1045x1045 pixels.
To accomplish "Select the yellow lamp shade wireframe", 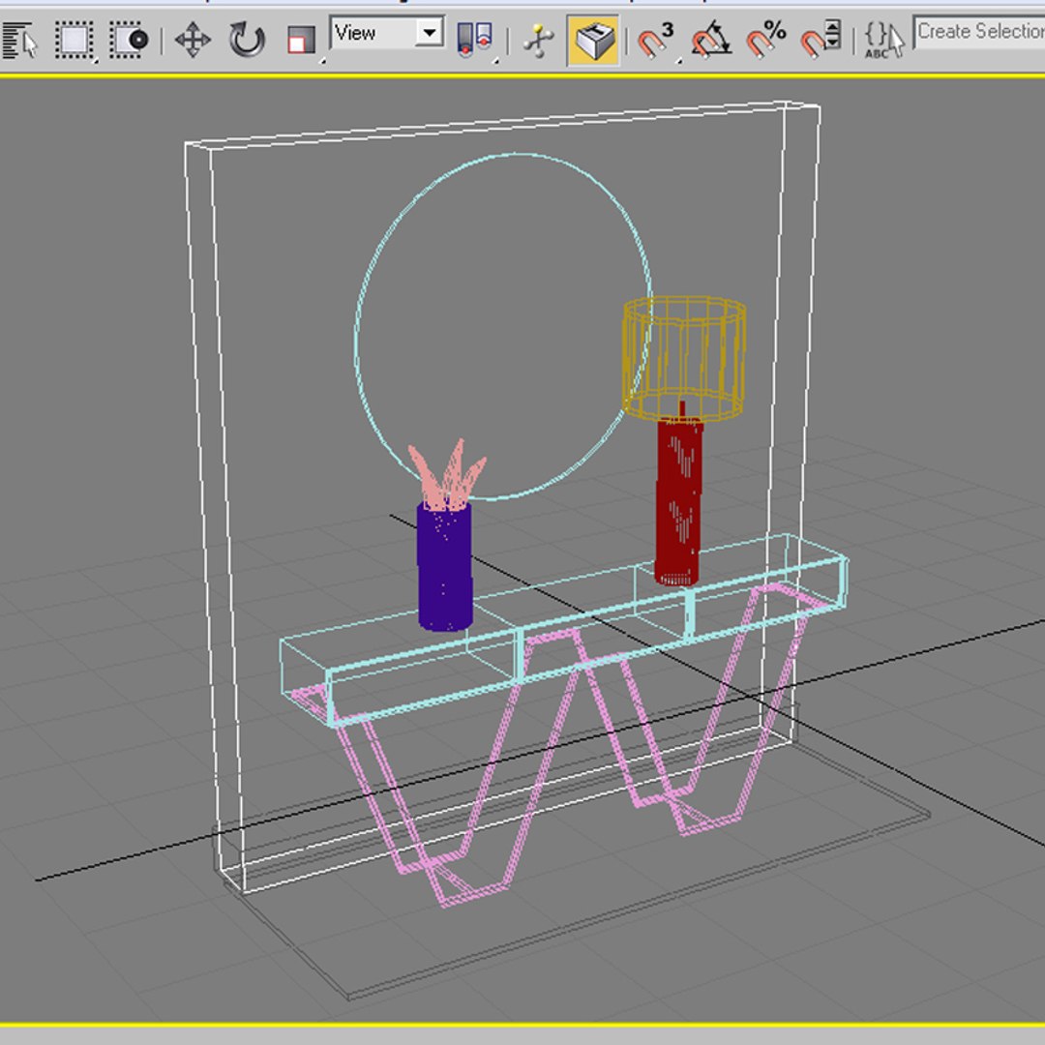I will click(x=684, y=359).
